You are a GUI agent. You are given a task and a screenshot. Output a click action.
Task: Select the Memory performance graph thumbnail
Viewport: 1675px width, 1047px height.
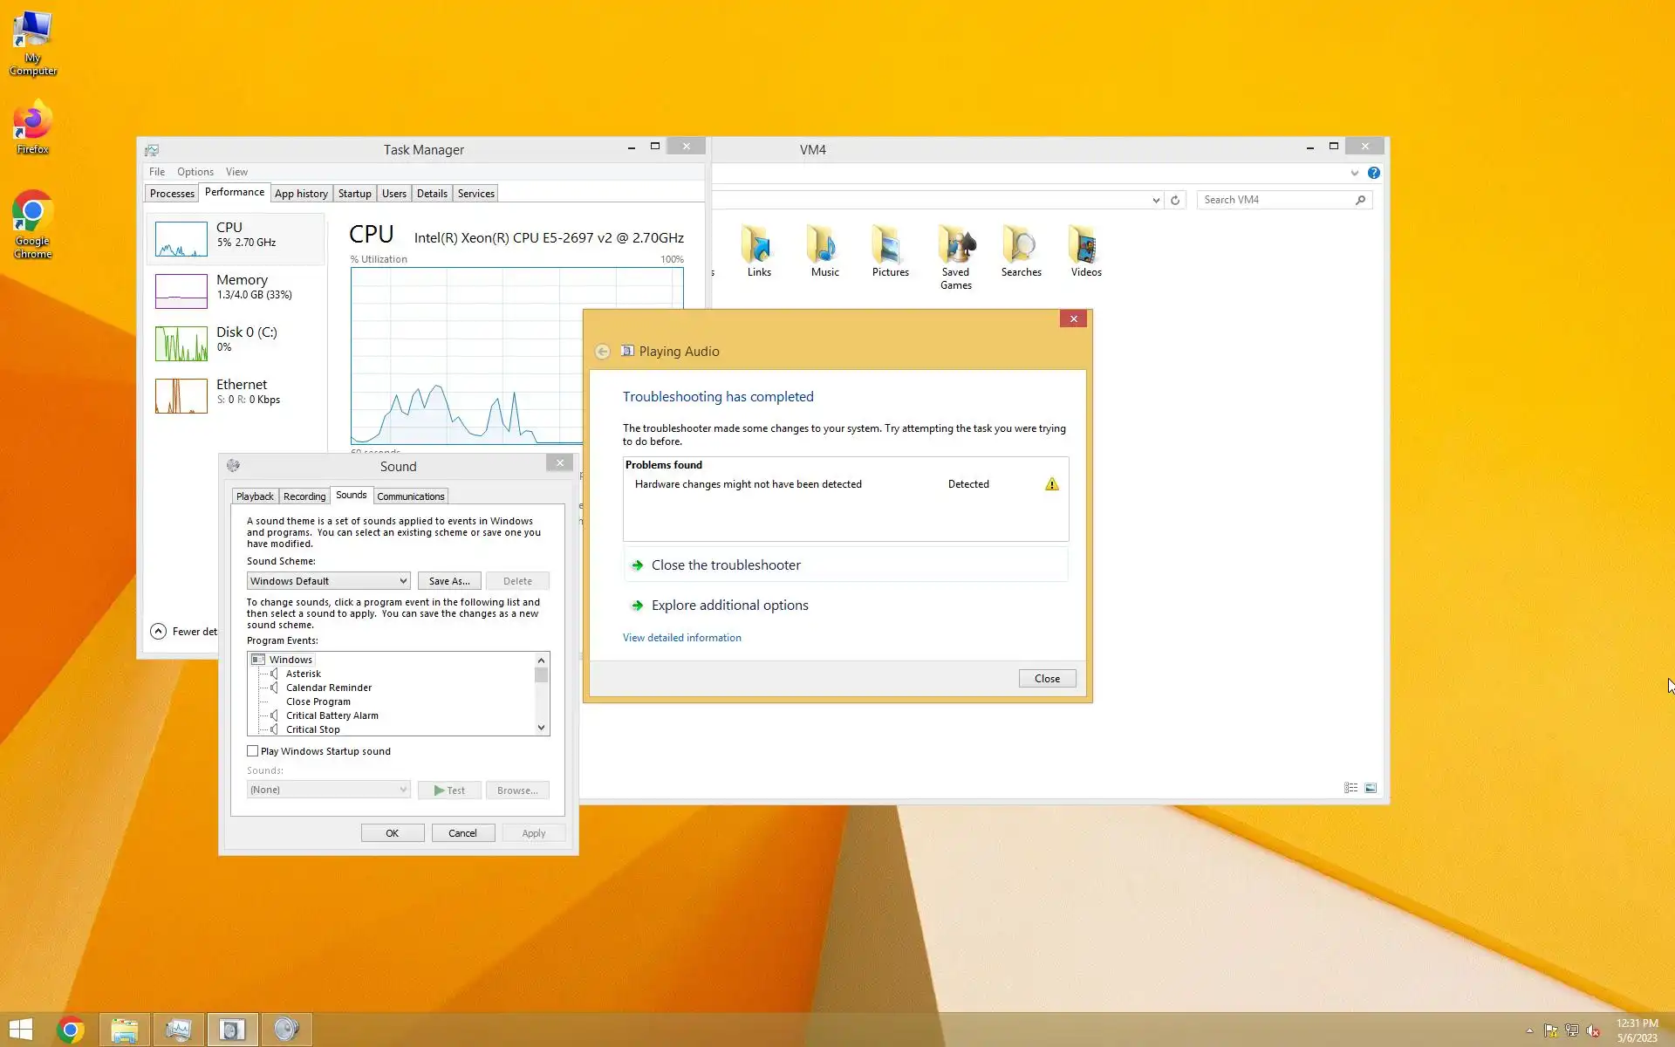[x=181, y=291]
